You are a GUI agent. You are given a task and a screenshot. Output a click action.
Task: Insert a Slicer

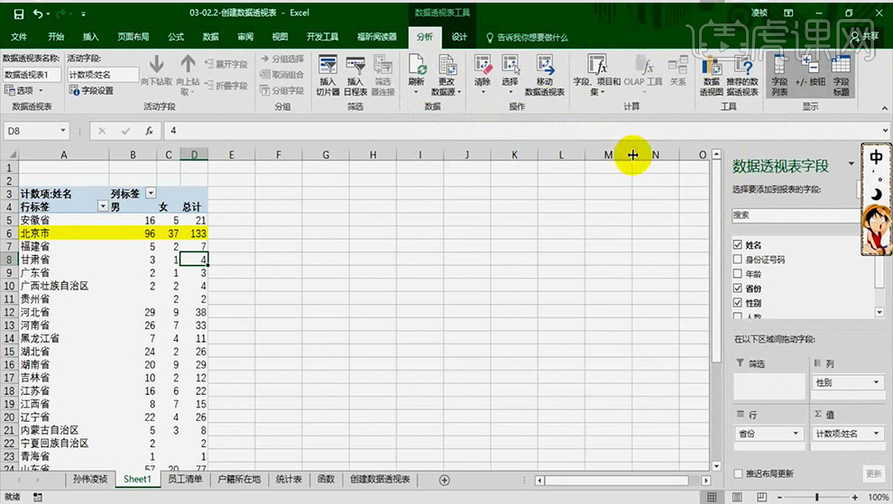click(327, 75)
